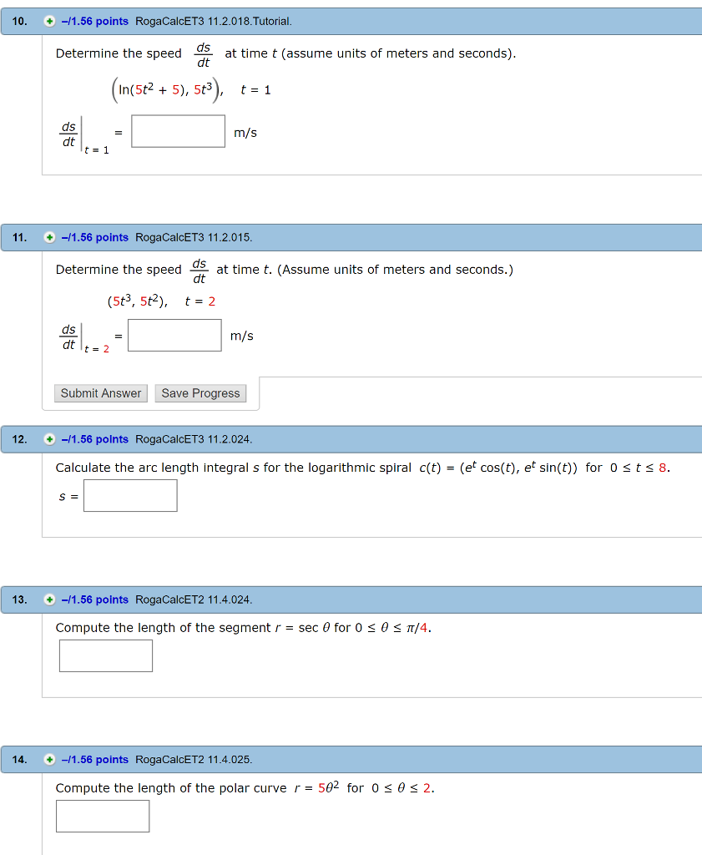Screen dimensions: 702x855
Task: Click the arc length s answer box
Action: 130,495
